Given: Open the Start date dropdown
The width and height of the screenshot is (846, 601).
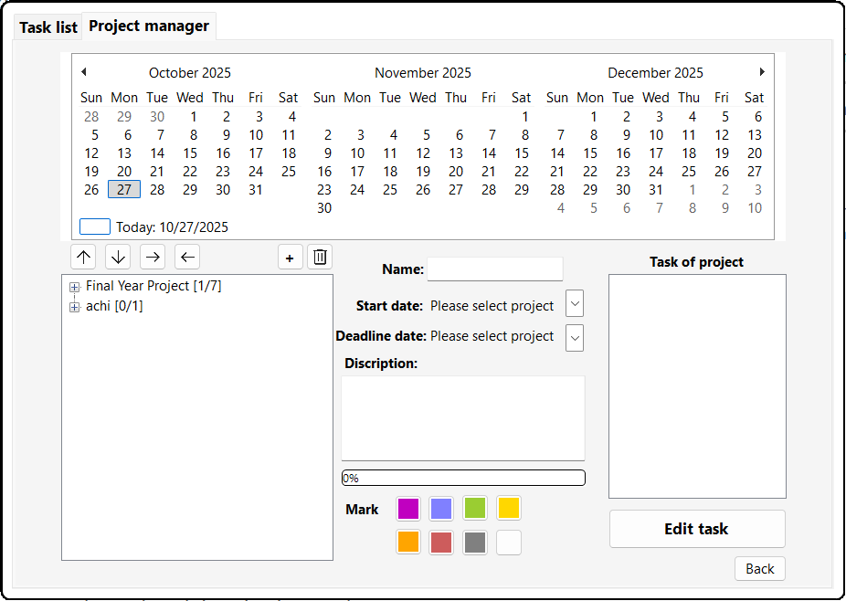Looking at the screenshot, I should (x=575, y=303).
